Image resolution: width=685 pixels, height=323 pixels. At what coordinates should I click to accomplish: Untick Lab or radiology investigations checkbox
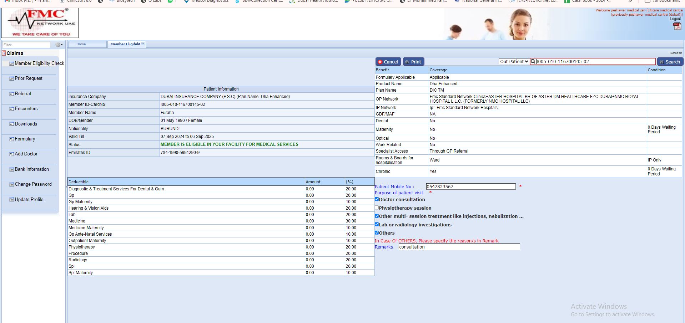click(x=377, y=224)
